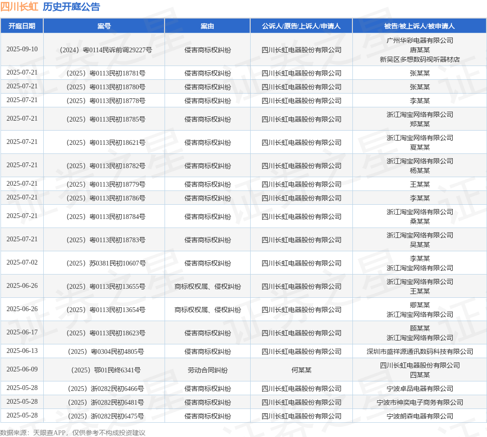The height and width of the screenshot is (437, 487).
Task: Select the 开庭日期 column header
Action: click(22, 26)
